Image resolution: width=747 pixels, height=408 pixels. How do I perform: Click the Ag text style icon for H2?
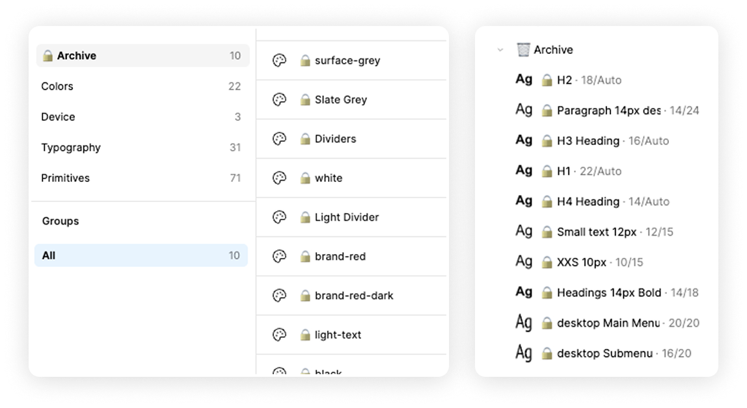[524, 79]
